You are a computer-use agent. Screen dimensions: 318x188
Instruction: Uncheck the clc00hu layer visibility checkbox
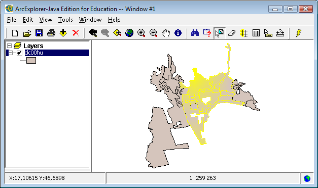point(19,53)
